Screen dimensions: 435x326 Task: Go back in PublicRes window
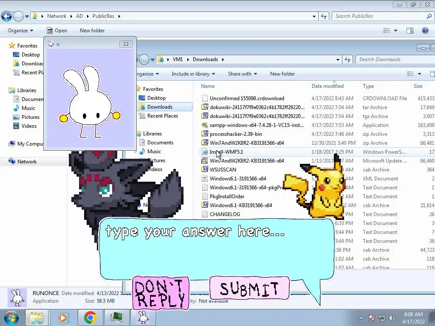coord(7,17)
